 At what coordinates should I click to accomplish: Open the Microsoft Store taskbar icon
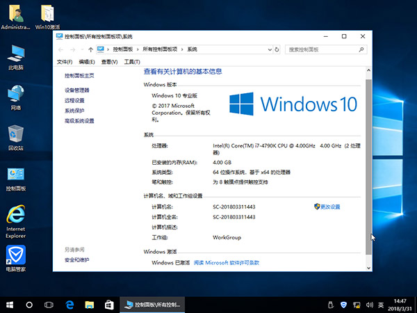[109, 305]
